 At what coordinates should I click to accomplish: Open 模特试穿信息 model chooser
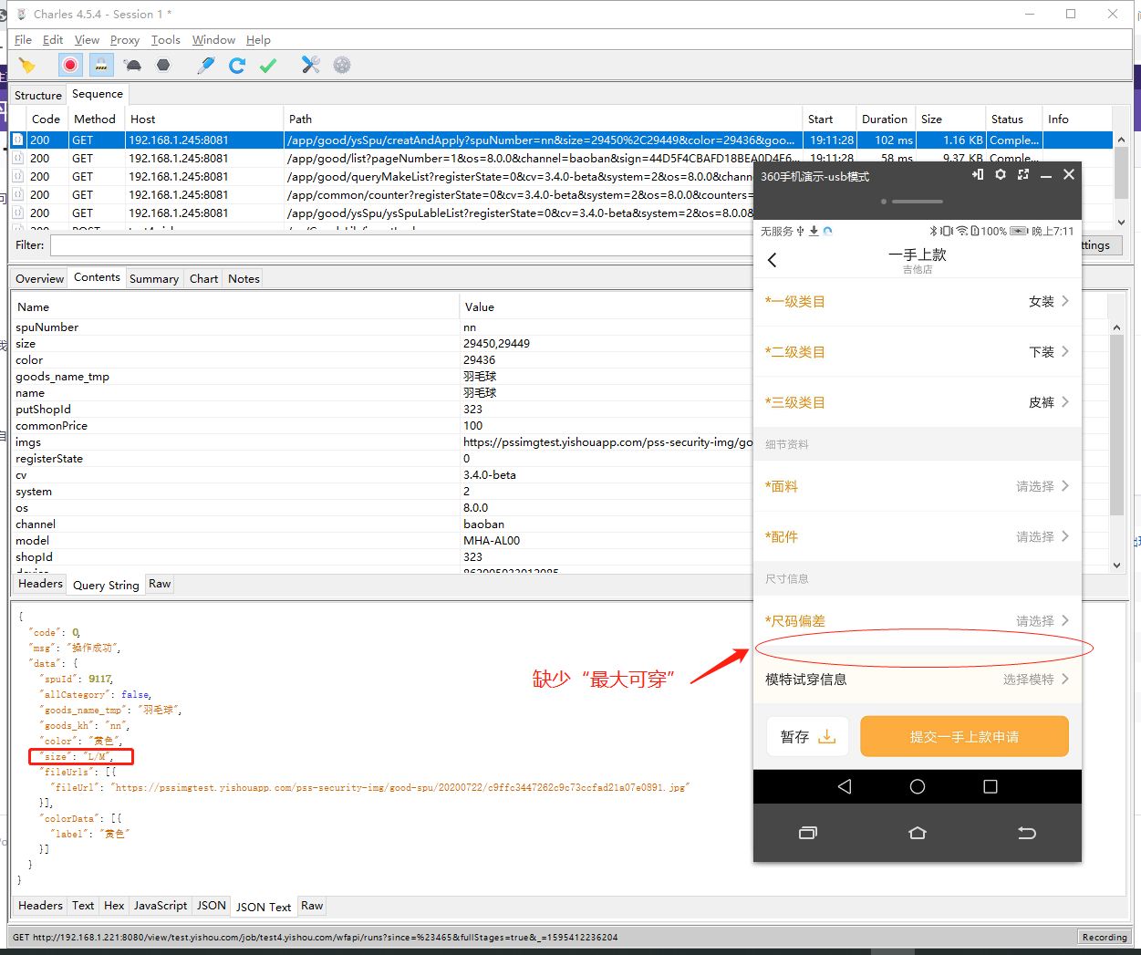pos(918,680)
